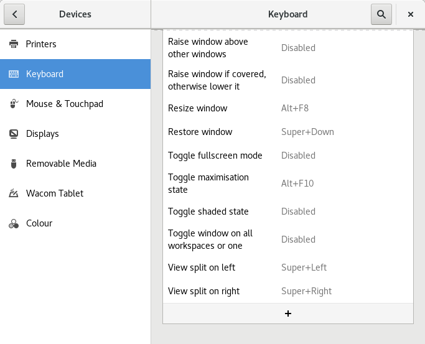
Task: Click the Displays monitor icon
Action: tap(14, 134)
